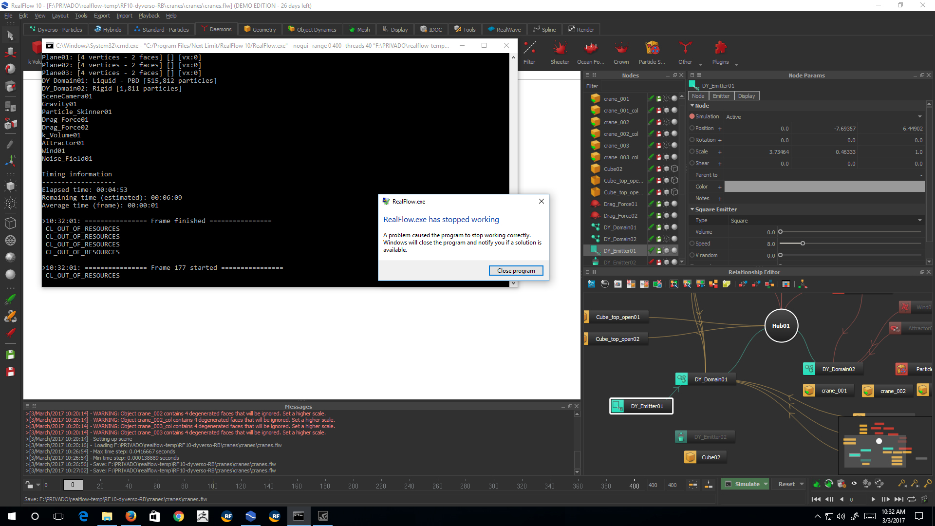The image size is (935, 526).
Task: Click the timeline lock icon
Action: click(29, 485)
